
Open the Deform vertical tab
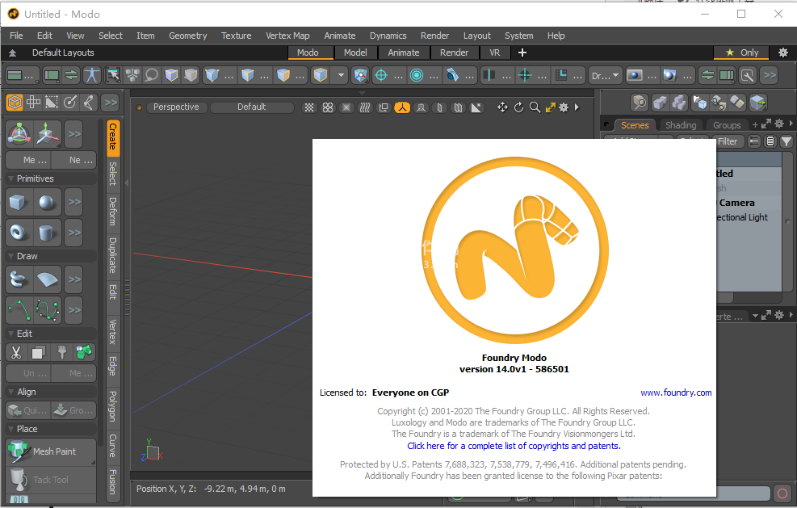[x=113, y=211]
